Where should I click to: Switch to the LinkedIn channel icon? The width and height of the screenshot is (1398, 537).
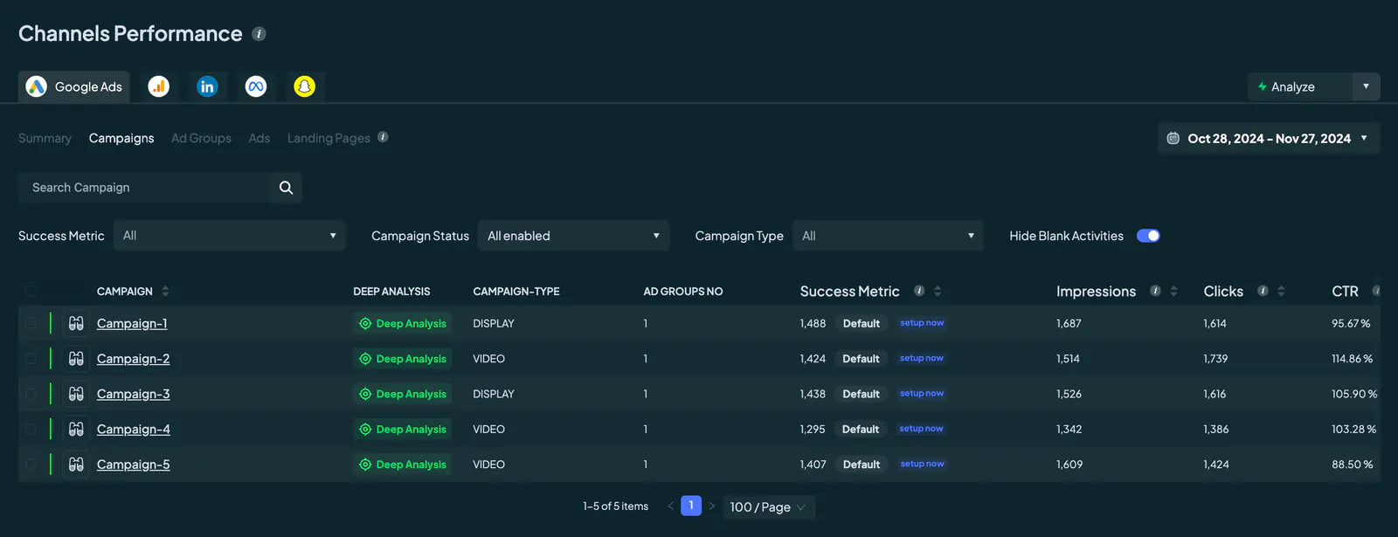[207, 86]
